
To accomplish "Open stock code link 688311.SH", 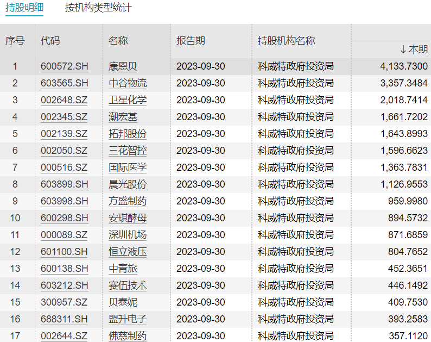I will (x=64, y=319).
